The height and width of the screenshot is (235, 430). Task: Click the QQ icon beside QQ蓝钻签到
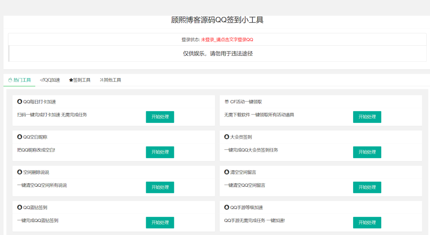(x=19, y=207)
